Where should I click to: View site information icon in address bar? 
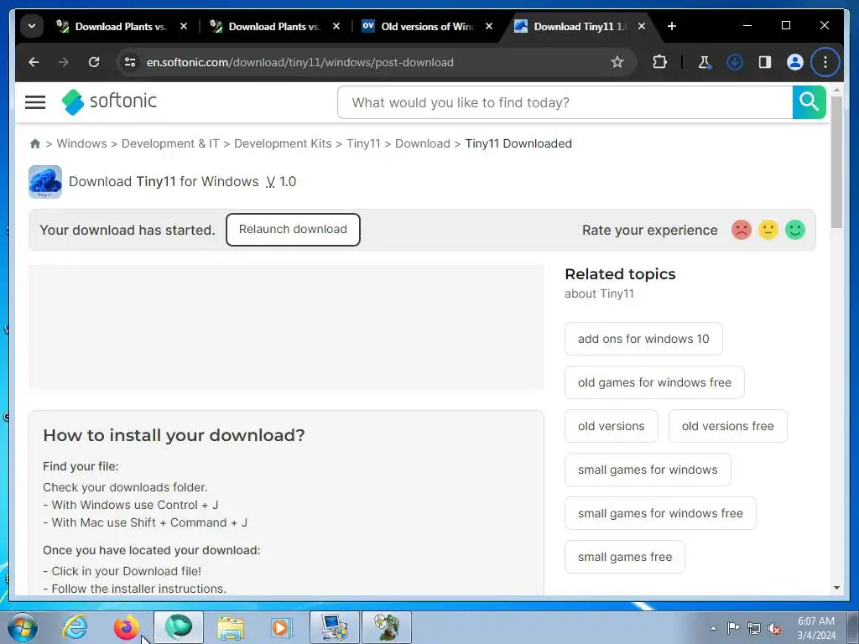[130, 62]
